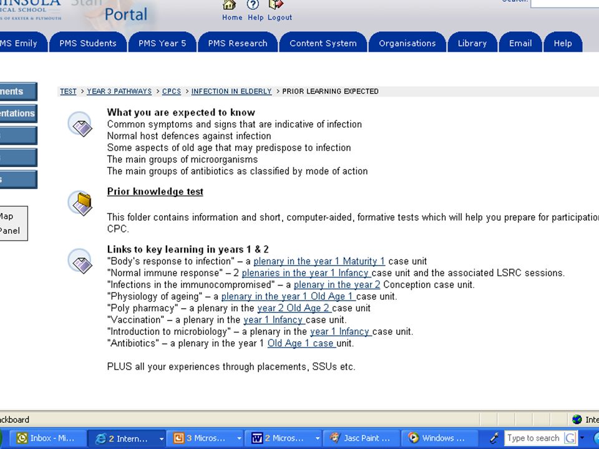Click the Type to search field
Viewport: 599px width, 449px height.
[533, 438]
